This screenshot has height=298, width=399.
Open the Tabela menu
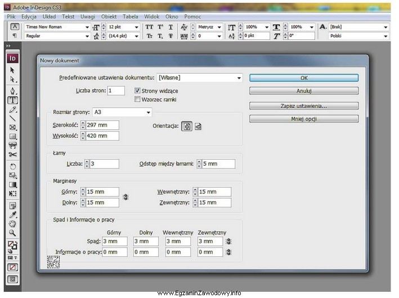click(x=131, y=17)
